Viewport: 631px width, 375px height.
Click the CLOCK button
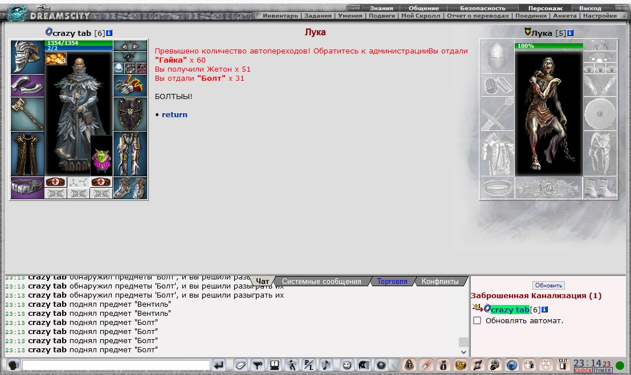click(583, 370)
